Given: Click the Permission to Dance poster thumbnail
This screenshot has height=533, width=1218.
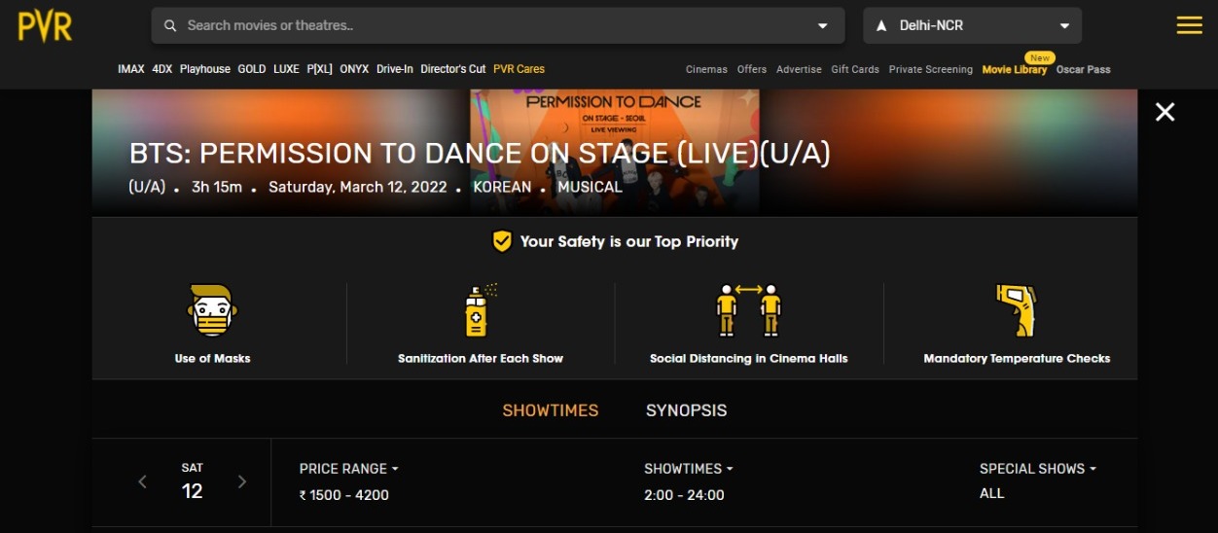Looking at the screenshot, I should tap(615, 149).
